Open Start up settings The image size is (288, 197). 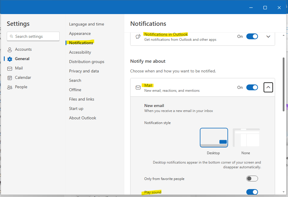pos(76,108)
